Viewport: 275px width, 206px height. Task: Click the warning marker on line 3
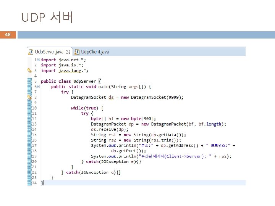(29, 71)
